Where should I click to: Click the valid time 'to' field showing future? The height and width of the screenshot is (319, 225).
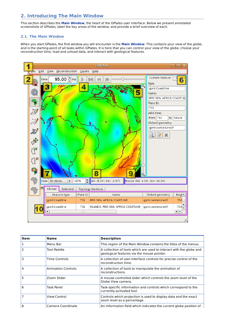click(x=179, y=118)
